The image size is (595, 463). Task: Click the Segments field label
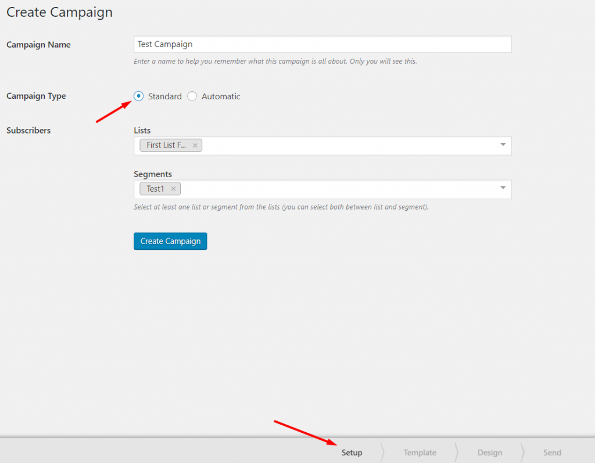coord(153,174)
